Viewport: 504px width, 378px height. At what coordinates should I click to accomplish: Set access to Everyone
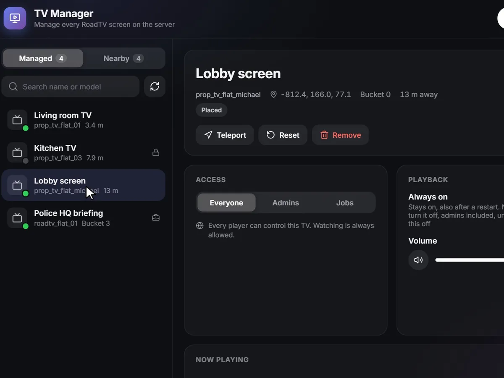226,202
